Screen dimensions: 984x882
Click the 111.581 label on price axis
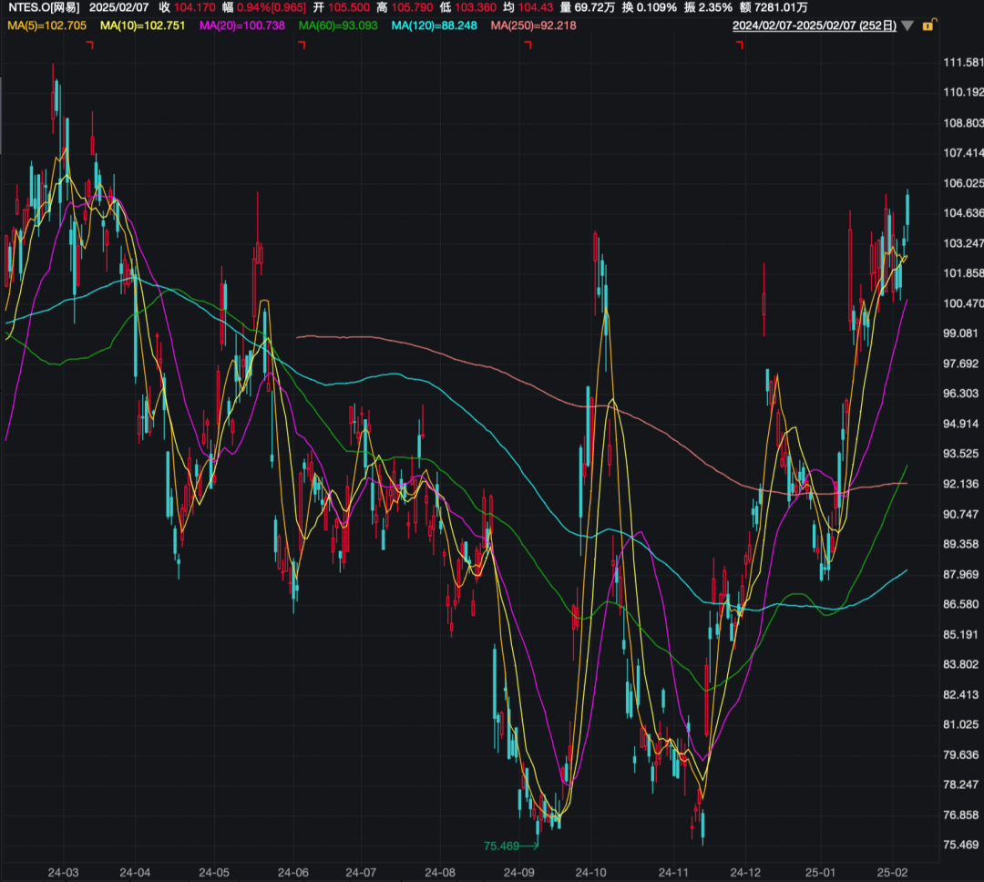click(961, 62)
